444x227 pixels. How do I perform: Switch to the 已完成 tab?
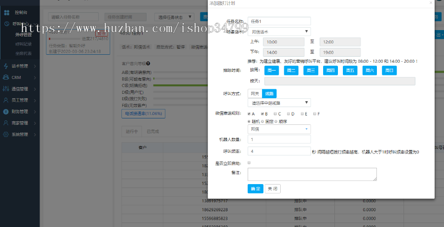152,131
